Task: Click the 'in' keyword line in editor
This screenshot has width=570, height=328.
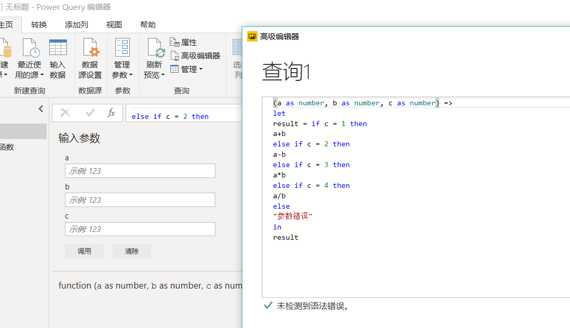Action: coord(277,227)
